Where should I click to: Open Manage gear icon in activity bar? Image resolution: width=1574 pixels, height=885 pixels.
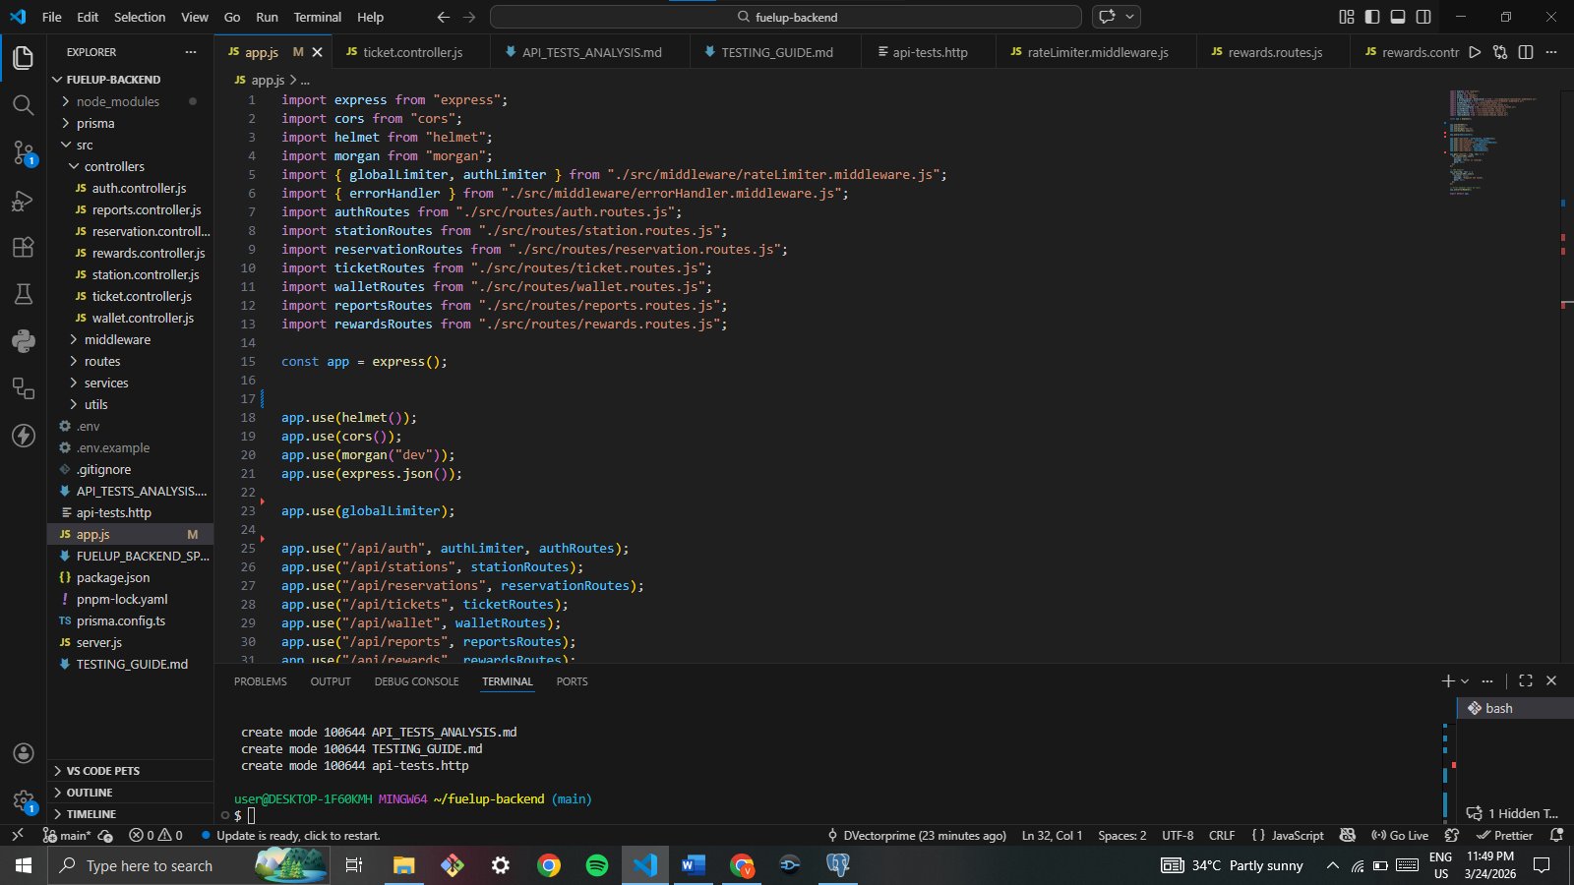click(x=23, y=800)
